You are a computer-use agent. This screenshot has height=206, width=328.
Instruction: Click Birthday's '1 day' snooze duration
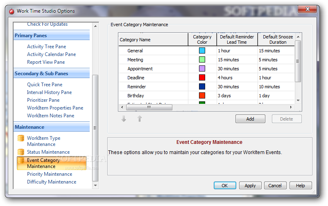[276, 96]
